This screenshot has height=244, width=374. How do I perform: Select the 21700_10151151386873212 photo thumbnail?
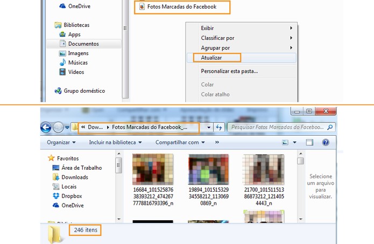(x=264, y=170)
